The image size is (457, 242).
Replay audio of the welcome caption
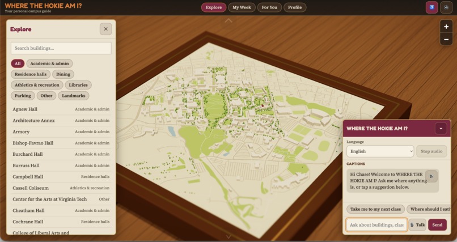[431, 176]
